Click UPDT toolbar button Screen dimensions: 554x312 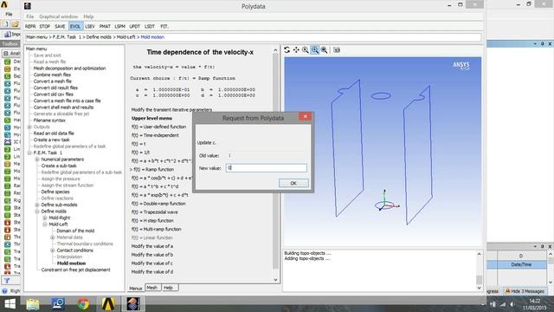coord(135,27)
